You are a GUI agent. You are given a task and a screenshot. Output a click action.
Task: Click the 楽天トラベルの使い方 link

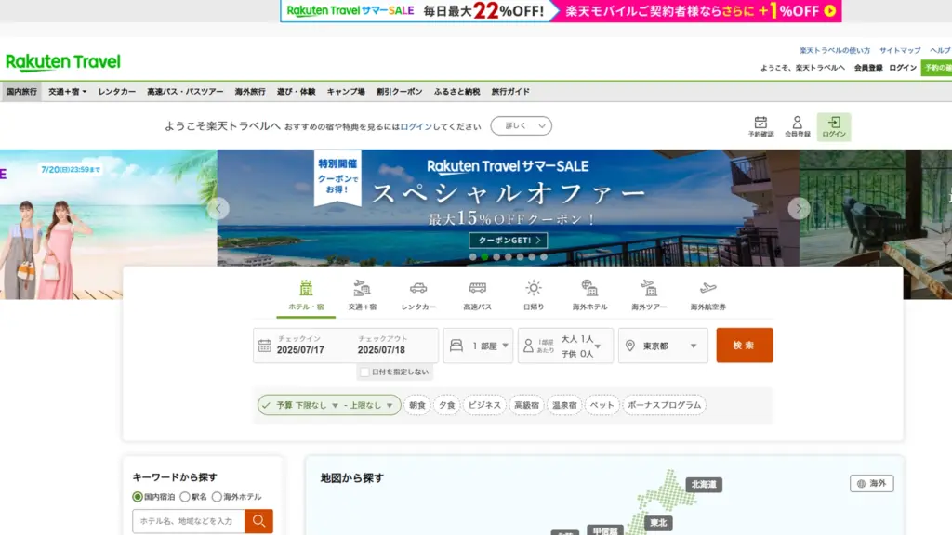pos(834,50)
